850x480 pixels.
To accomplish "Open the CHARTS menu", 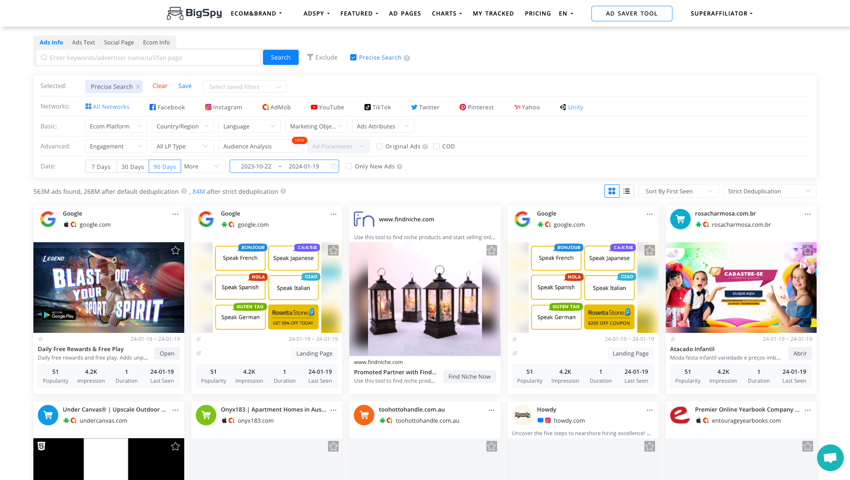I will pyautogui.click(x=446, y=13).
